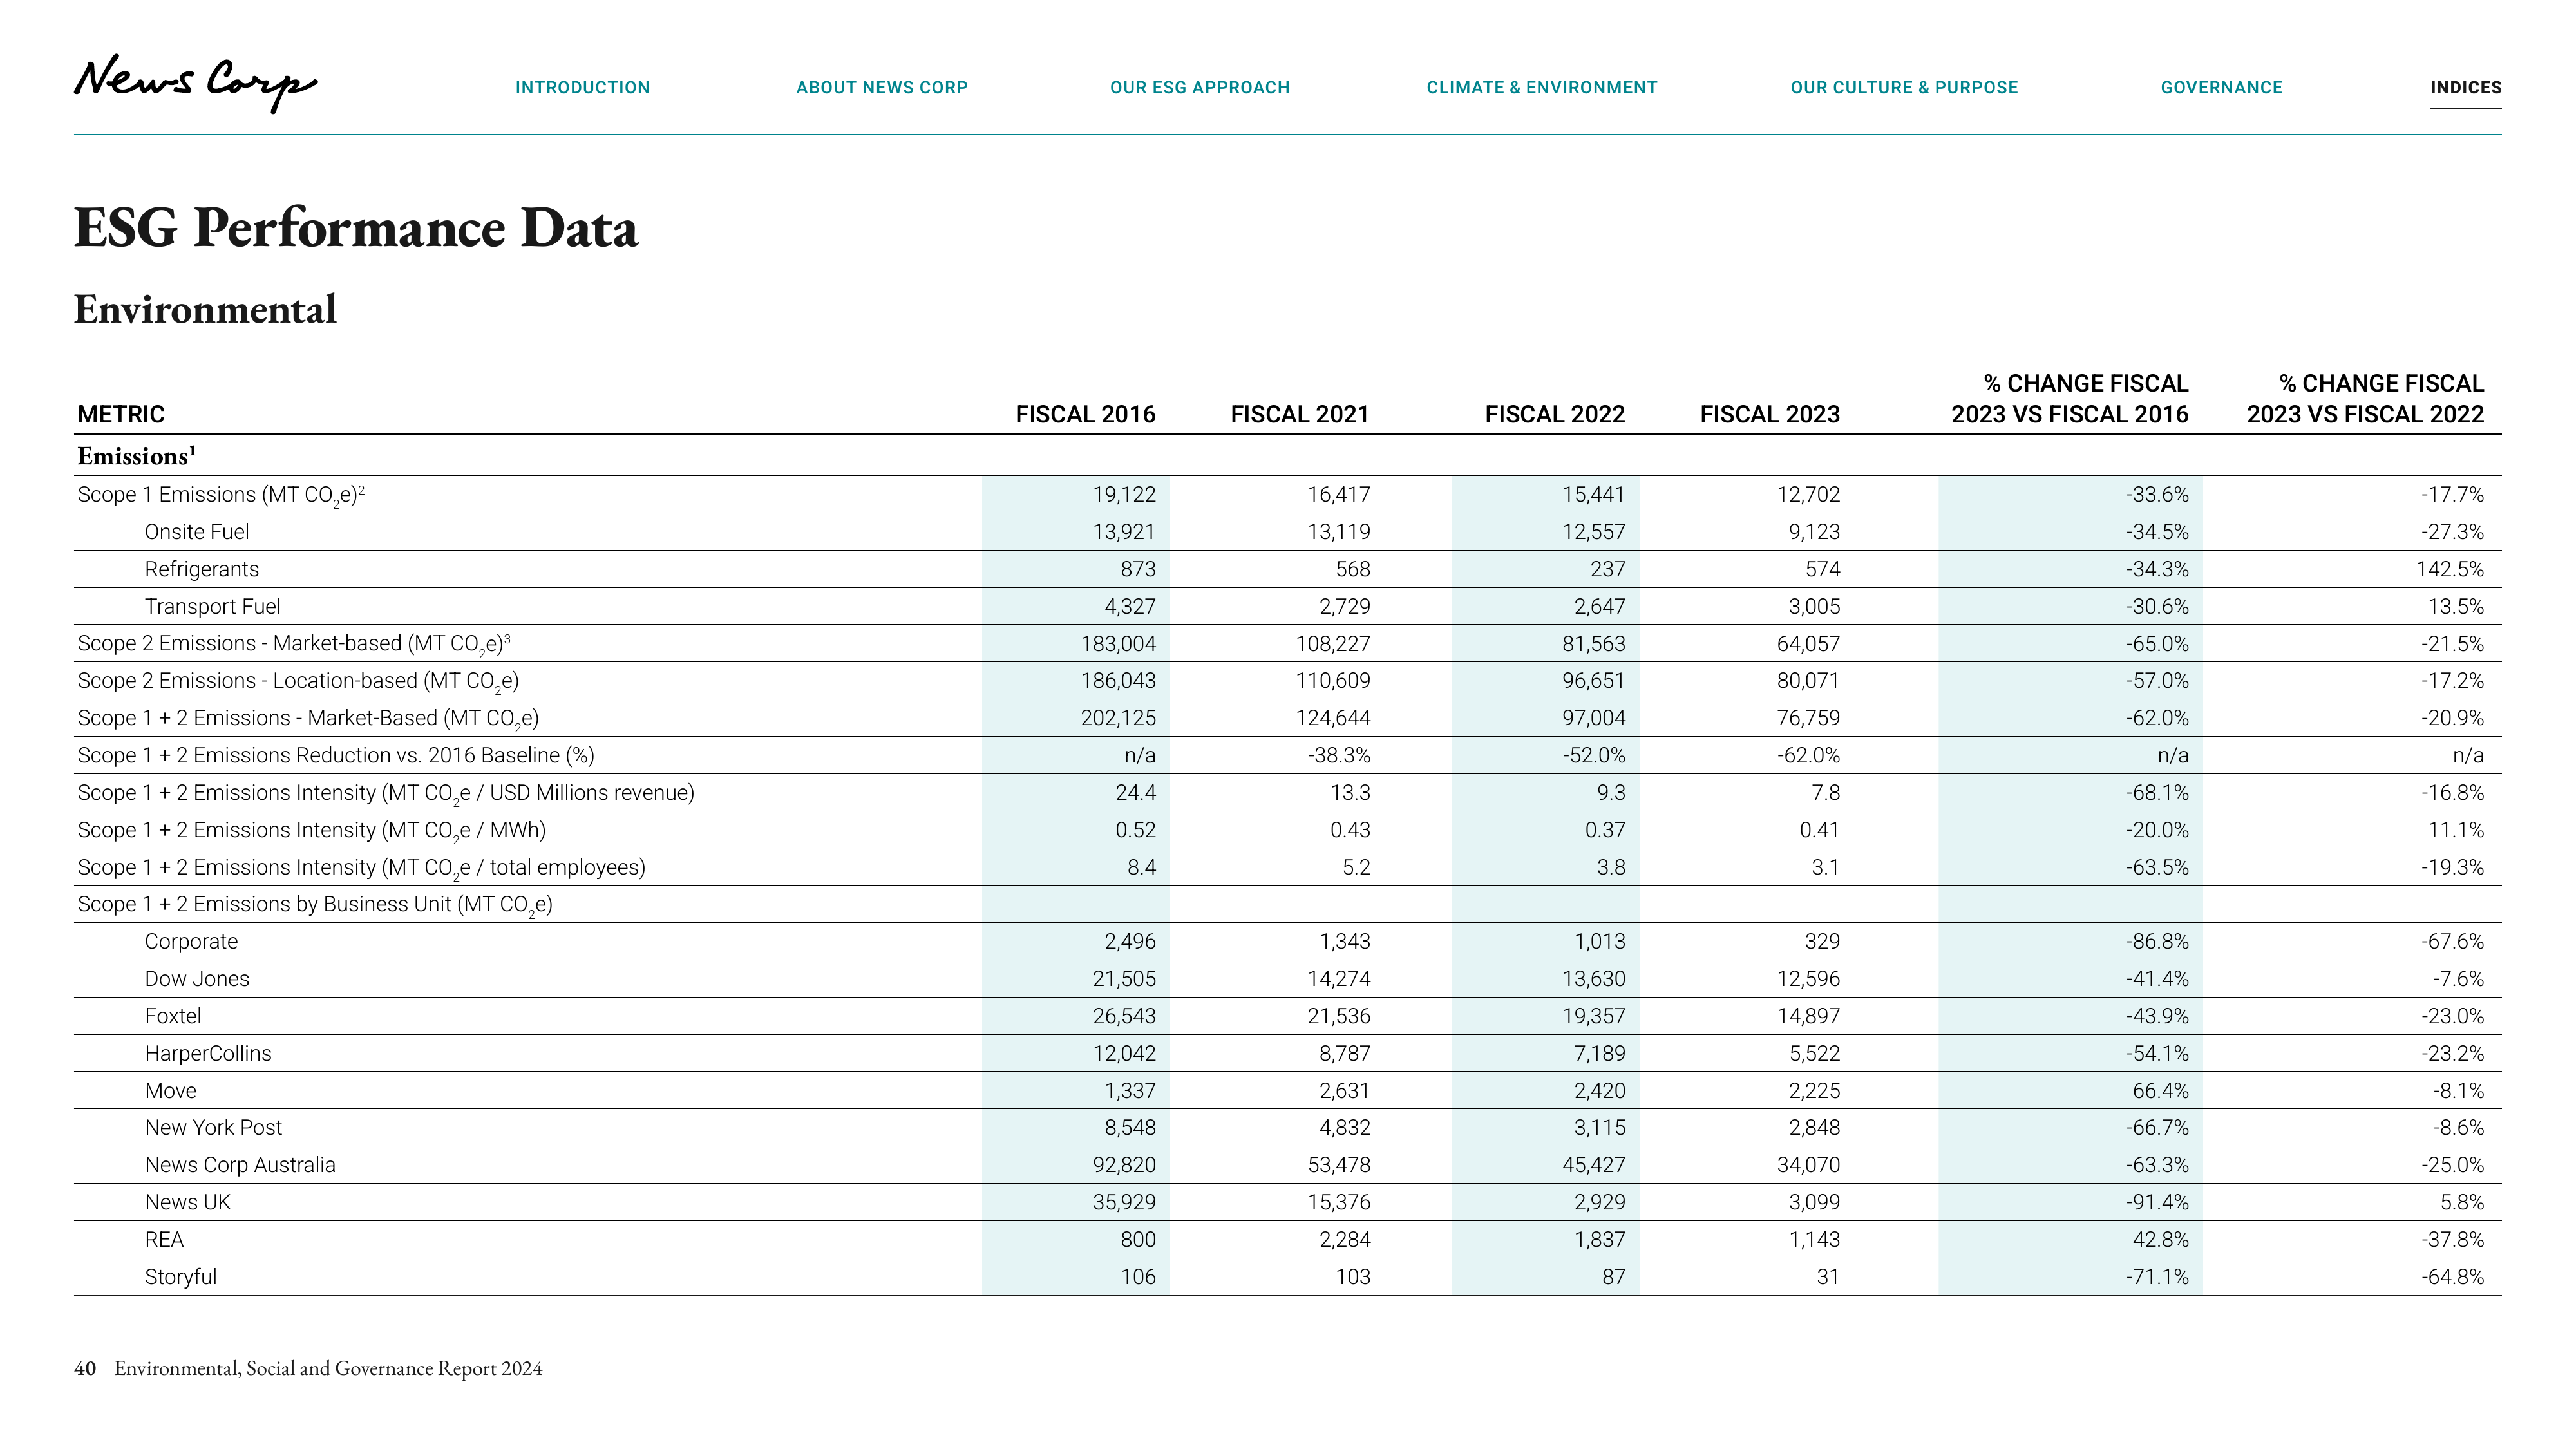Click REA change value -37.8%
Viewport: 2576px width, 1449px height.
2452,1239
